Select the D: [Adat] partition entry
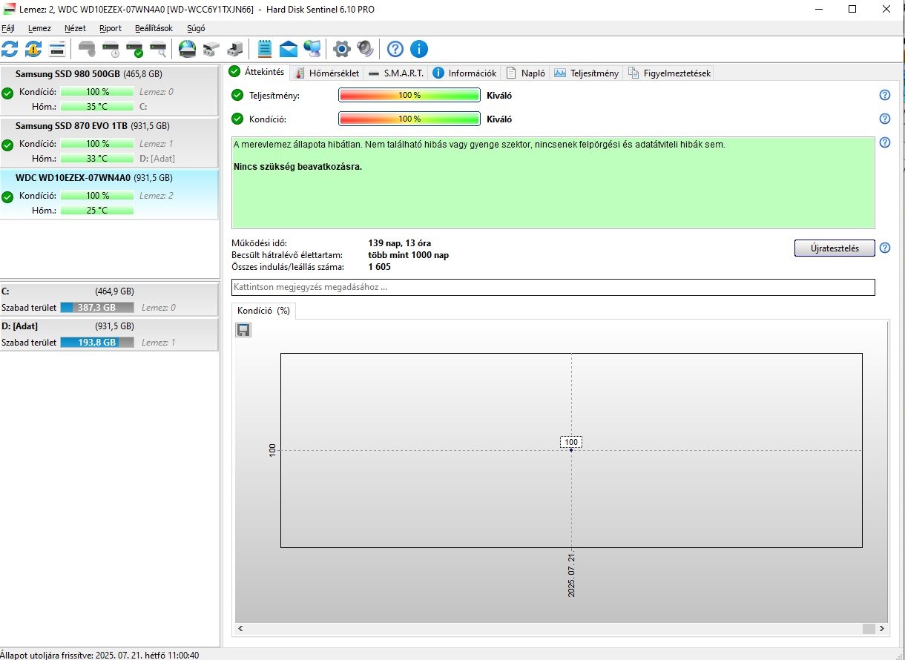This screenshot has height=660, width=905. tap(109, 334)
